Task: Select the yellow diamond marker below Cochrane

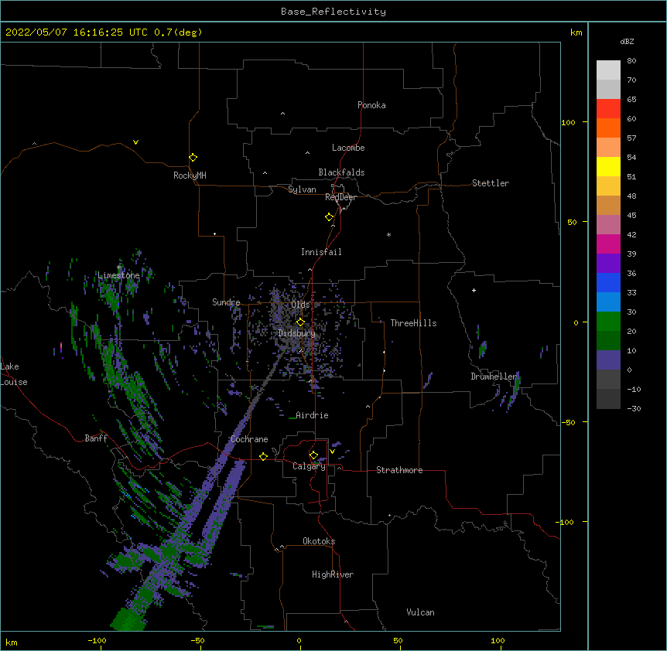Action: click(263, 456)
